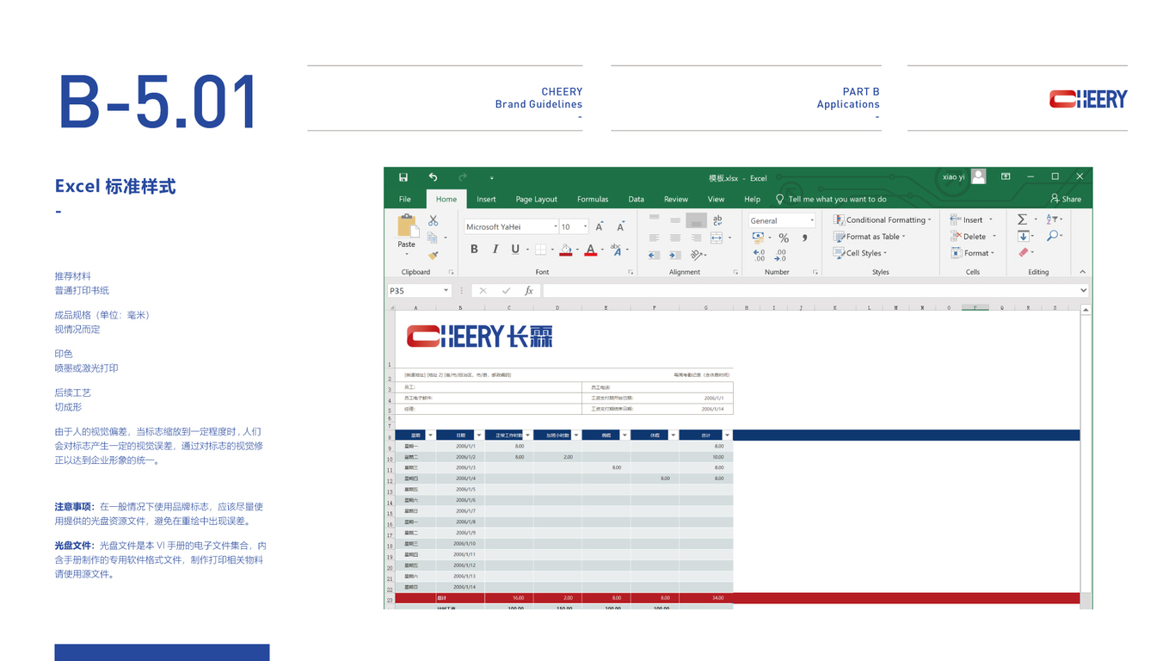1175x661 pixels.
Task: Pick the Fill Color paint bucket
Action: 565,250
